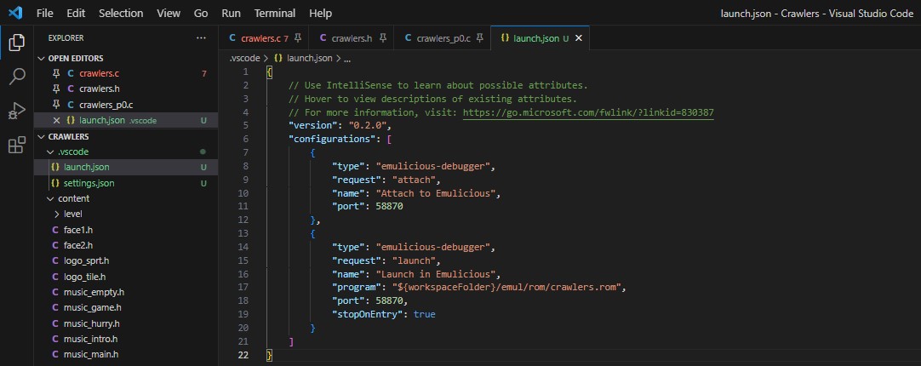Open music_intro.h in the file tree

coord(126,339)
